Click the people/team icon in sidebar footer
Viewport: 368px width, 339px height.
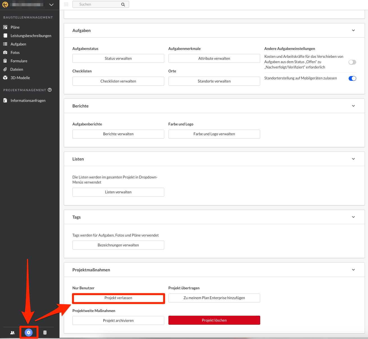pos(12,333)
